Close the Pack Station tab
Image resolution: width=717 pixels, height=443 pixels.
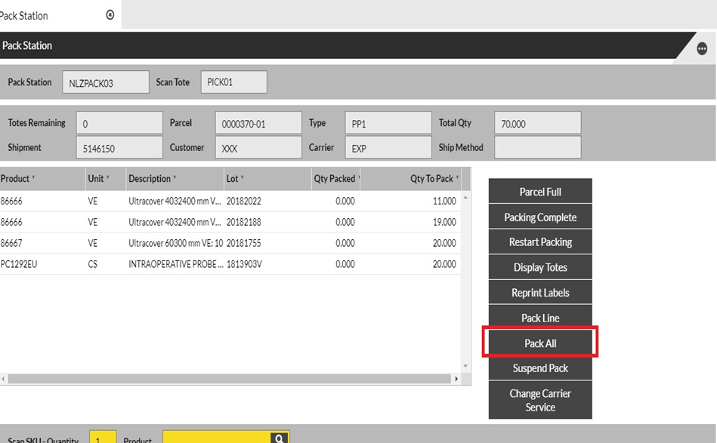tap(110, 15)
